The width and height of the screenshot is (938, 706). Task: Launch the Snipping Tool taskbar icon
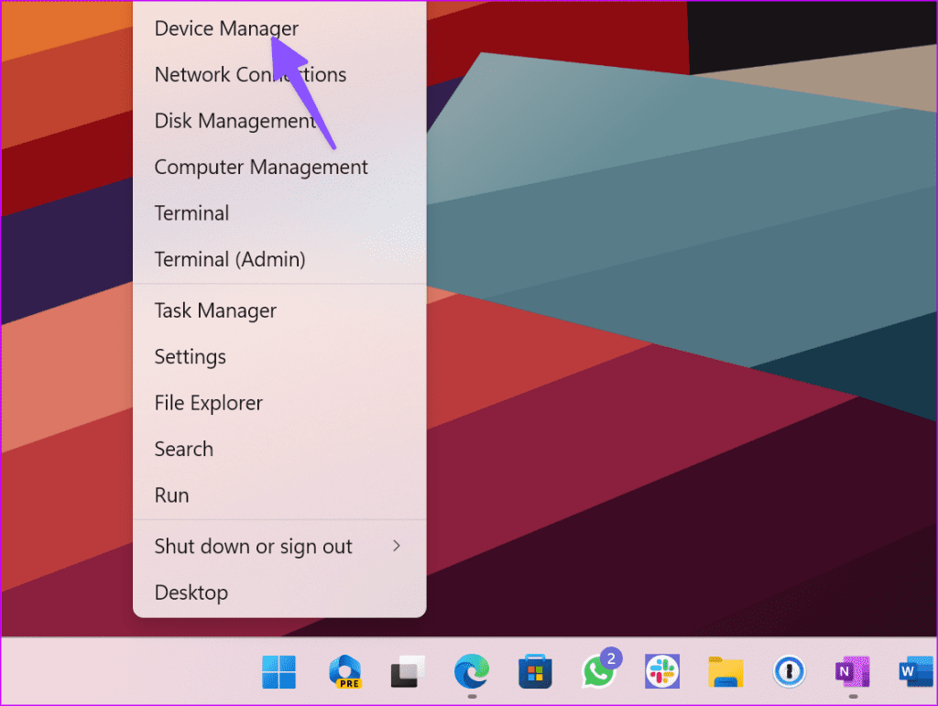coord(408,671)
